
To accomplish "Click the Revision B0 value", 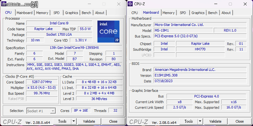I will (x=114, y=59).
